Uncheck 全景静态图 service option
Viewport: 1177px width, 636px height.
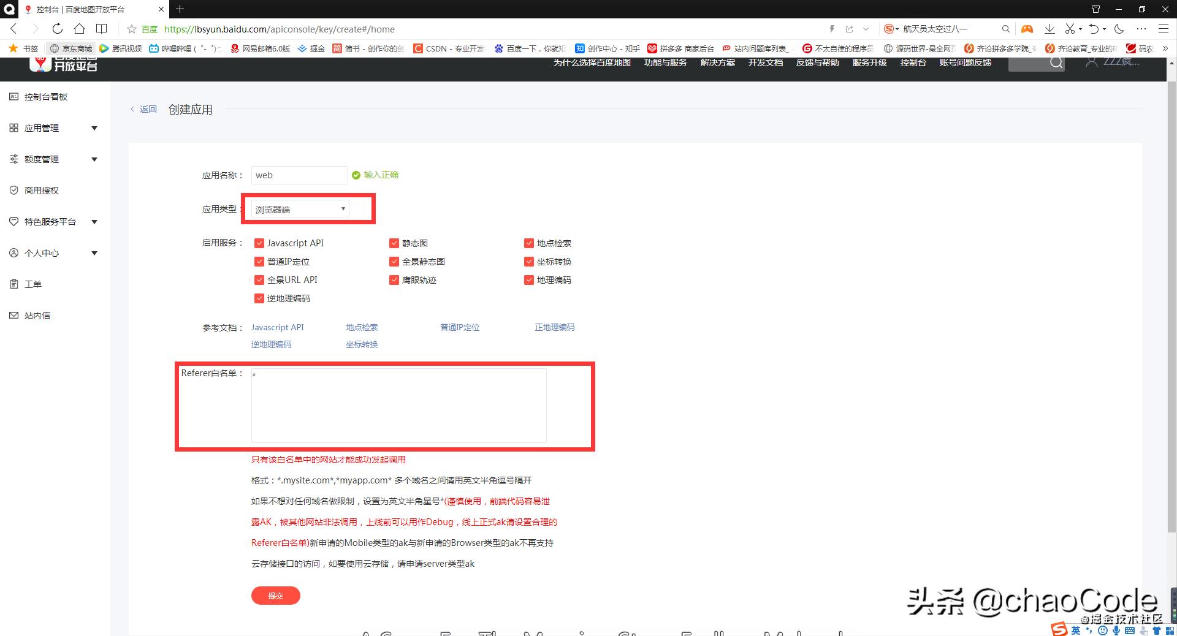[395, 262]
